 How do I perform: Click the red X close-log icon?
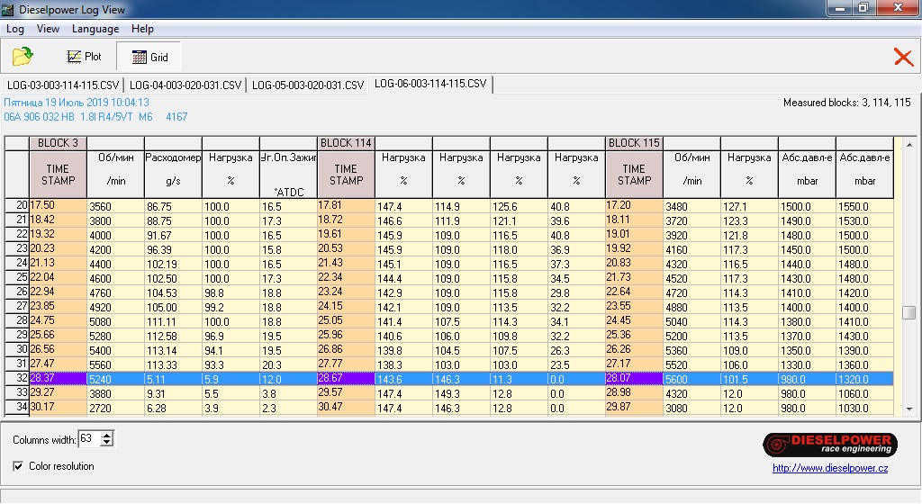tap(903, 58)
